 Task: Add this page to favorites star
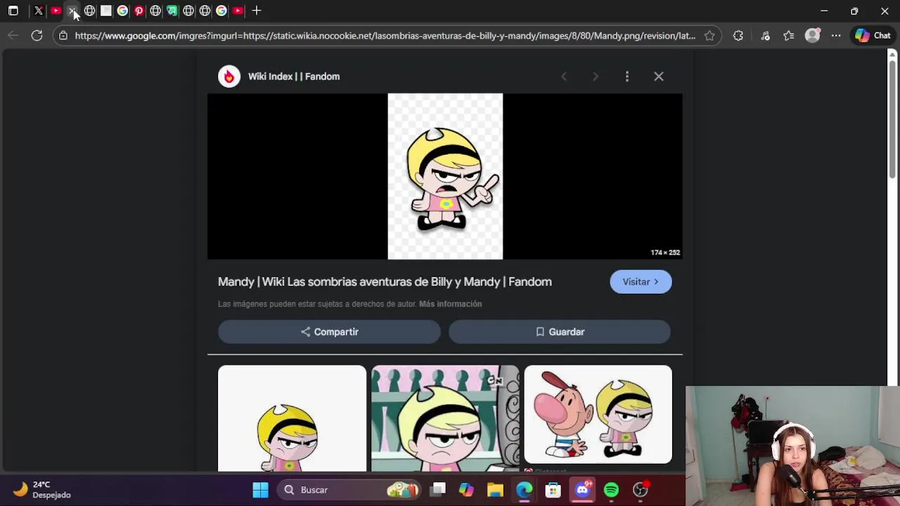pos(709,36)
